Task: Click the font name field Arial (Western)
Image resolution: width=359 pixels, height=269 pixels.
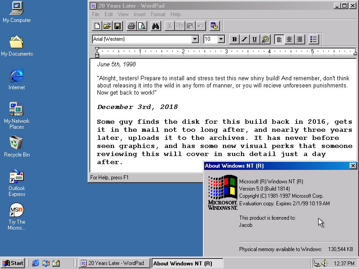Action: (x=142, y=39)
